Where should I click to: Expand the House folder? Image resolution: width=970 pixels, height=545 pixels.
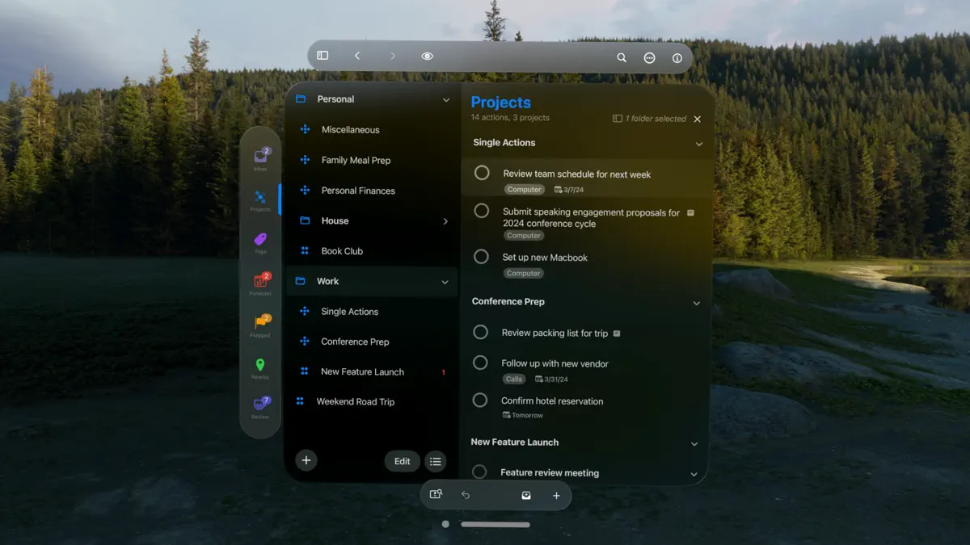[445, 220]
